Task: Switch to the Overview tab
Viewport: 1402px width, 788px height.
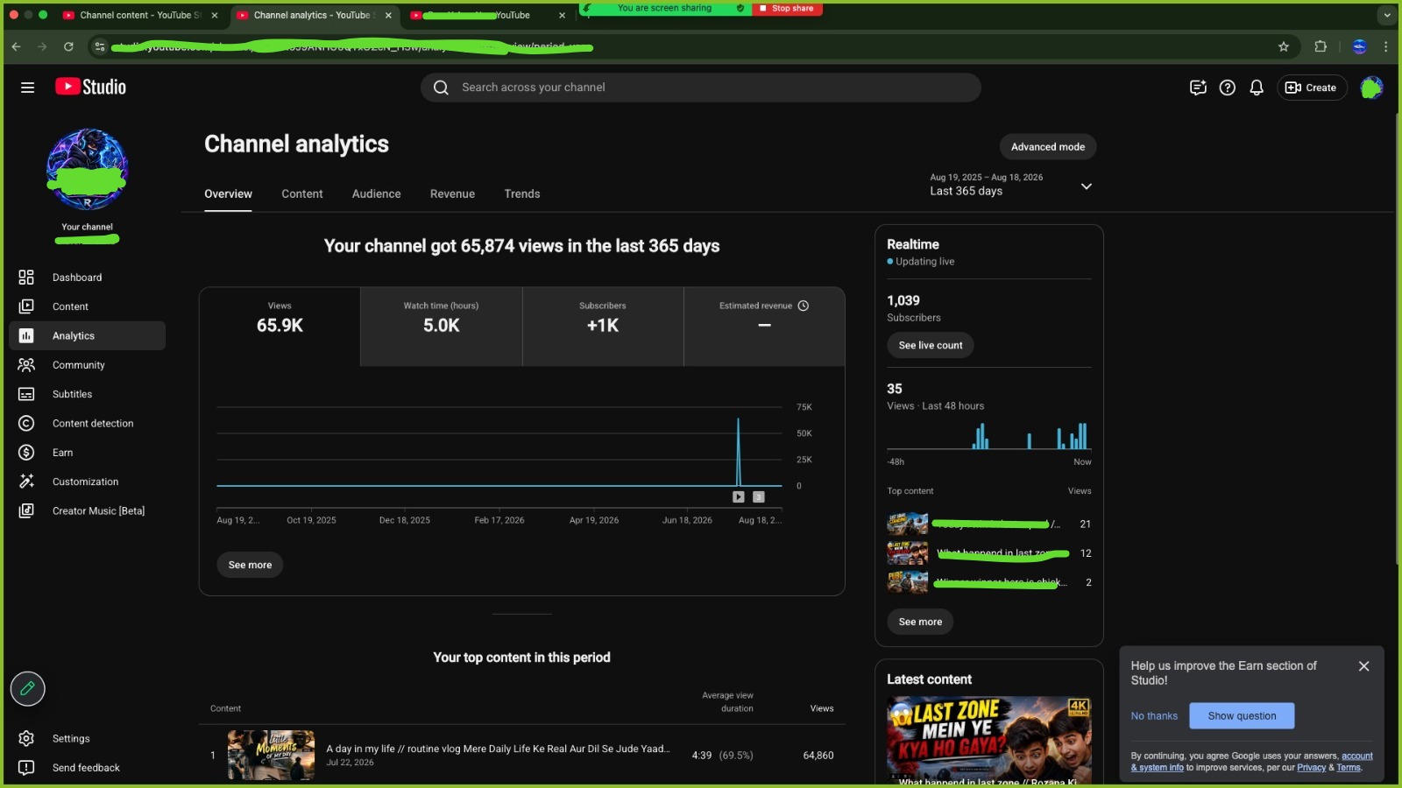Action: point(228,194)
